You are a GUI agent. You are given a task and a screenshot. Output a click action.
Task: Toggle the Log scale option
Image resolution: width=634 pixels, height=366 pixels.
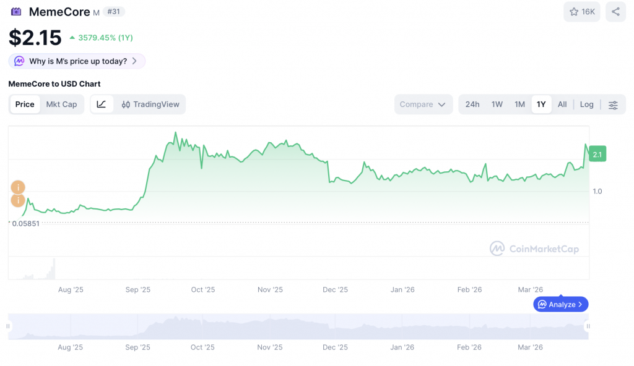pos(586,104)
